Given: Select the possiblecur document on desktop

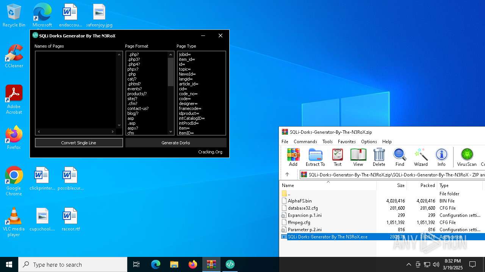Looking at the screenshot, I should (x=70, y=179).
